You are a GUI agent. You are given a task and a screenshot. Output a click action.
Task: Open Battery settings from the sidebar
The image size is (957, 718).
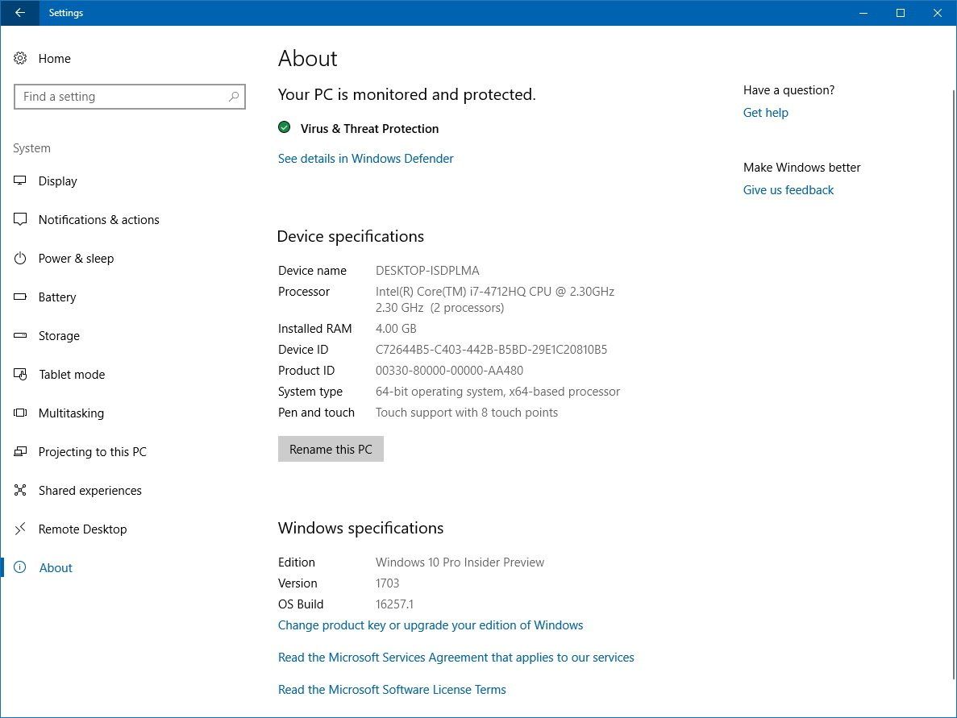coord(19,297)
